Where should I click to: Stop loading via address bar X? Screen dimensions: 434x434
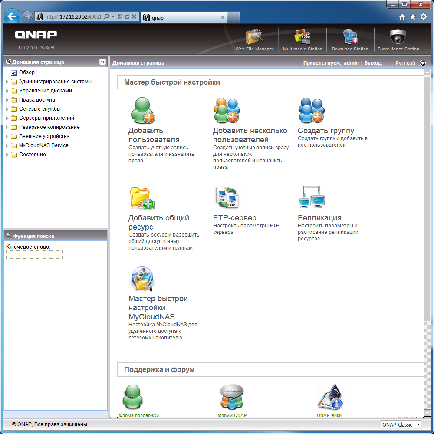pyautogui.click(x=134, y=16)
